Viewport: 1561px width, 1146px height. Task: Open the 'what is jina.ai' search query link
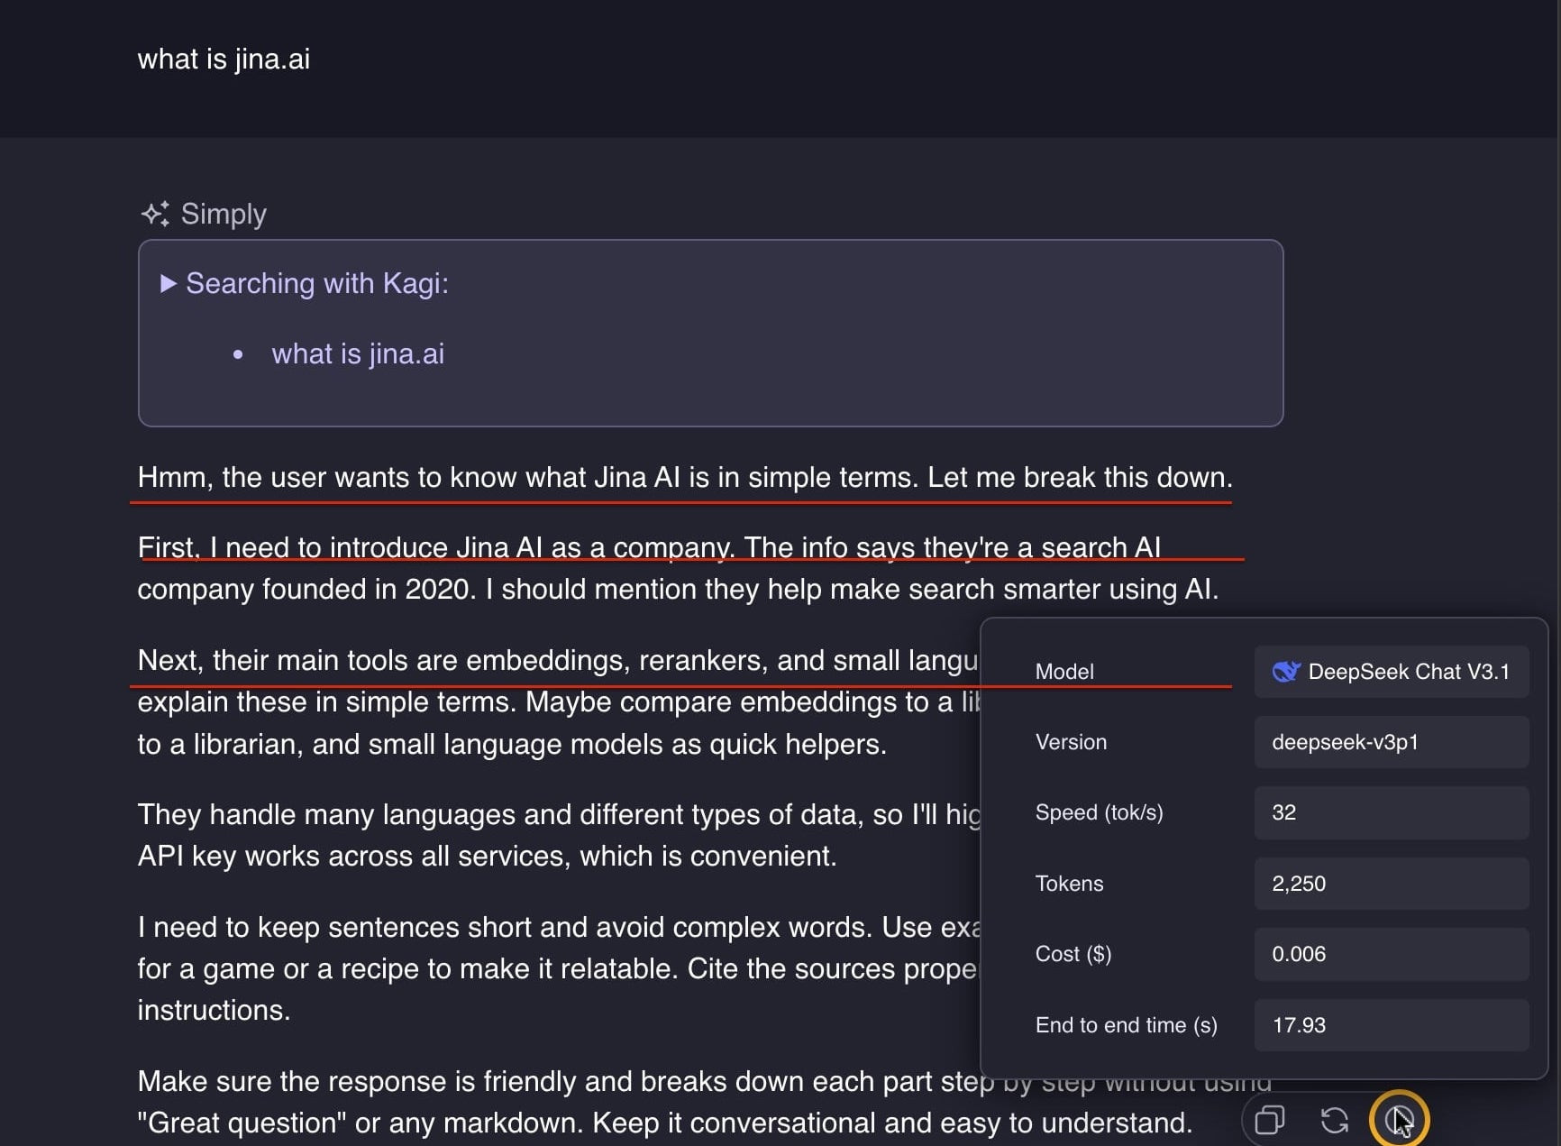tap(358, 353)
